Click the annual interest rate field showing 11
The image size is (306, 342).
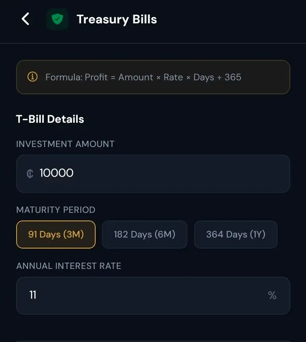(x=153, y=296)
